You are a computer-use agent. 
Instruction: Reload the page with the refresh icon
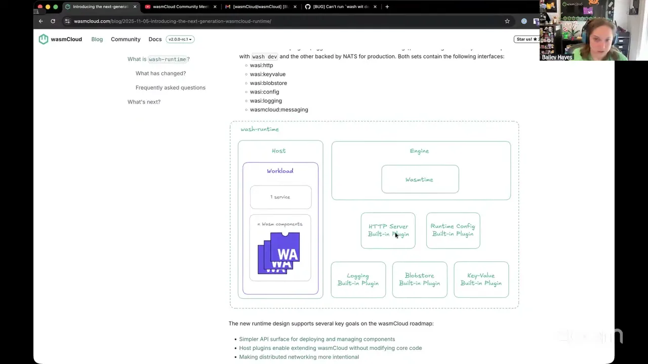(x=53, y=21)
